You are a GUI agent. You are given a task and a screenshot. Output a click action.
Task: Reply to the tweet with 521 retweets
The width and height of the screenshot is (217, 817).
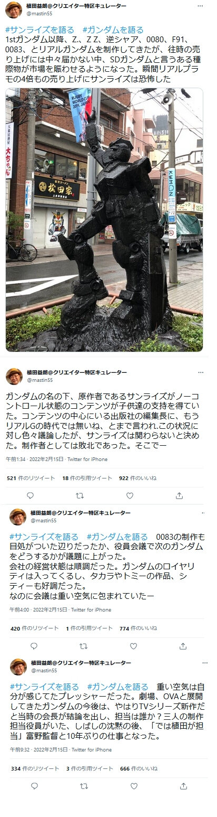(x=30, y=495)
